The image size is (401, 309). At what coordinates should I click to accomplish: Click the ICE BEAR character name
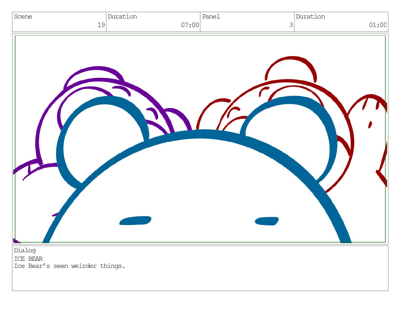pyautogui.click(x=28, y=259)
